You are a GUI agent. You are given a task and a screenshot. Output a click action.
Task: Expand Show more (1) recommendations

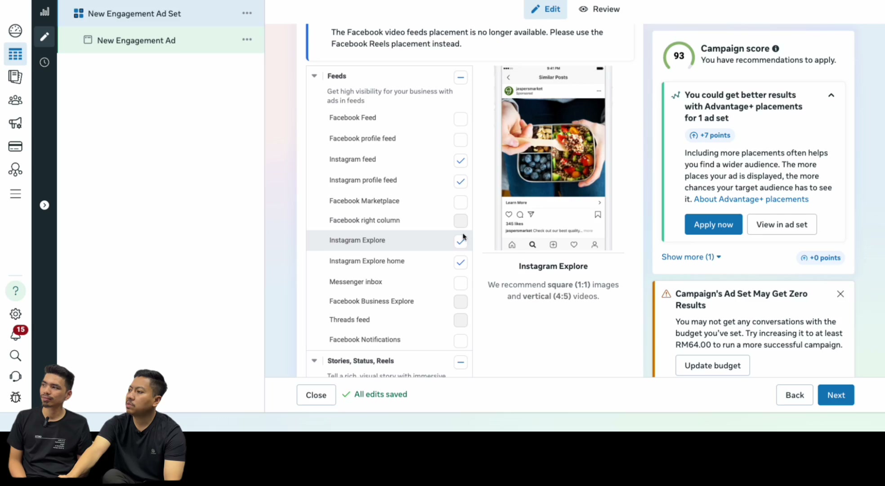(691, 257)
